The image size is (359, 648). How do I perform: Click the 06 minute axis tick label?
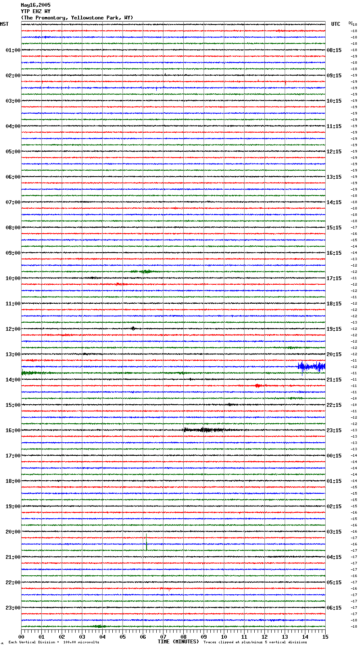click(x=143, y=636)
